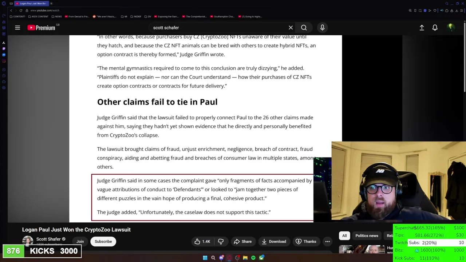The width and height of the screenshot is (466, 262).
Task: Open a new browser tab with plus
Action: click(51, 3)
